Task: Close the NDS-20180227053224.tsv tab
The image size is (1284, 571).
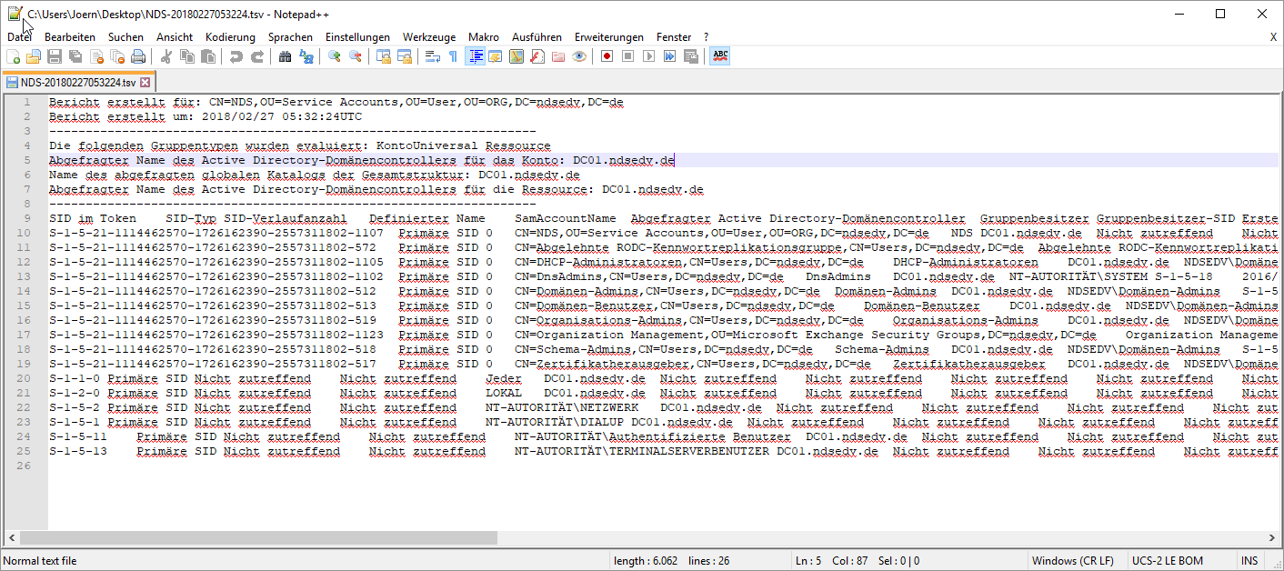Action: pos(145,82)
